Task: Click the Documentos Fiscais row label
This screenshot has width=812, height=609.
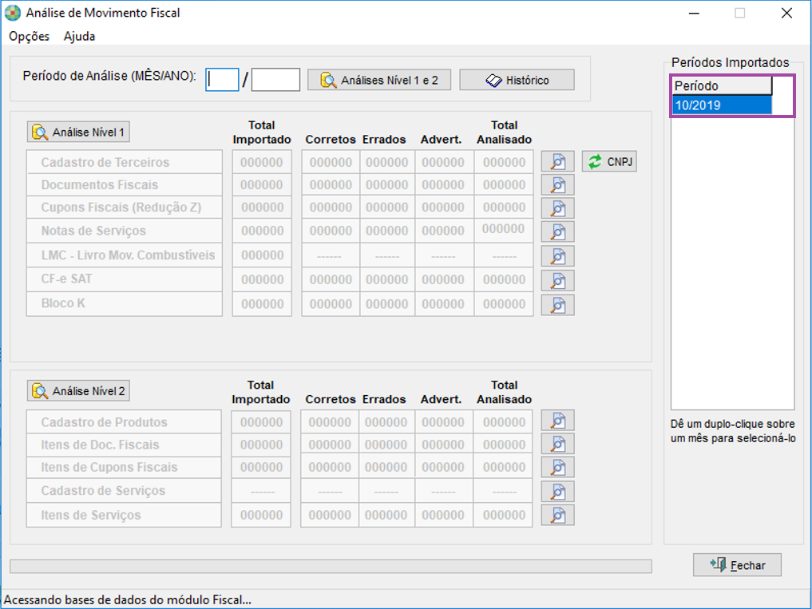Action: click(x=125, y=185)
